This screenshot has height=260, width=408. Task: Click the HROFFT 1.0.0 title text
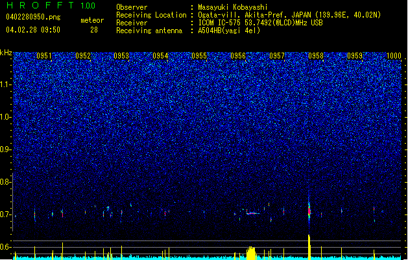(x=51, y=5)
